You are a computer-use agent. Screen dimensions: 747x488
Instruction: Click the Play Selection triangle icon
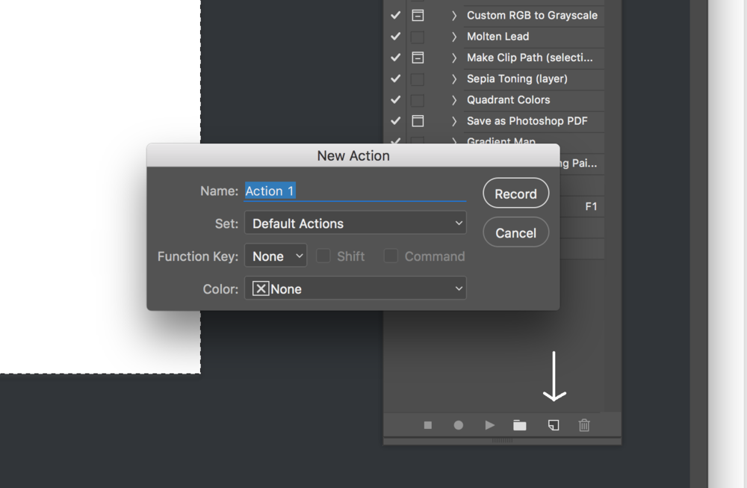489,425
